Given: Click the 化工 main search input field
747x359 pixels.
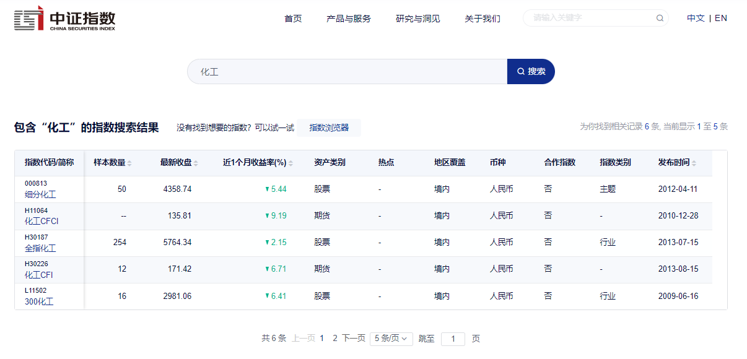Looking at the screenshot, I should [347, 72].
